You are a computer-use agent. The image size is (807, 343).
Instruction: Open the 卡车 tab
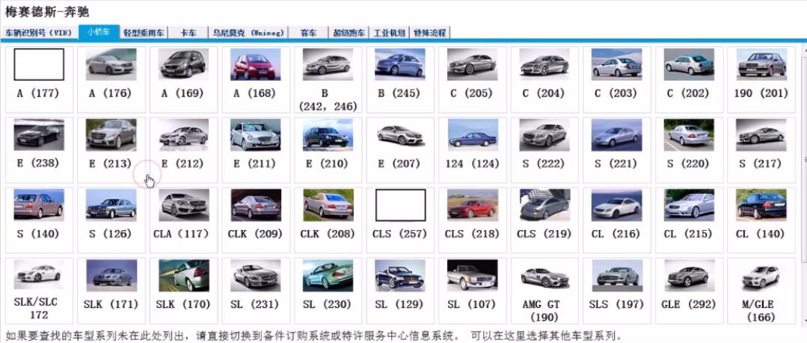188,33
